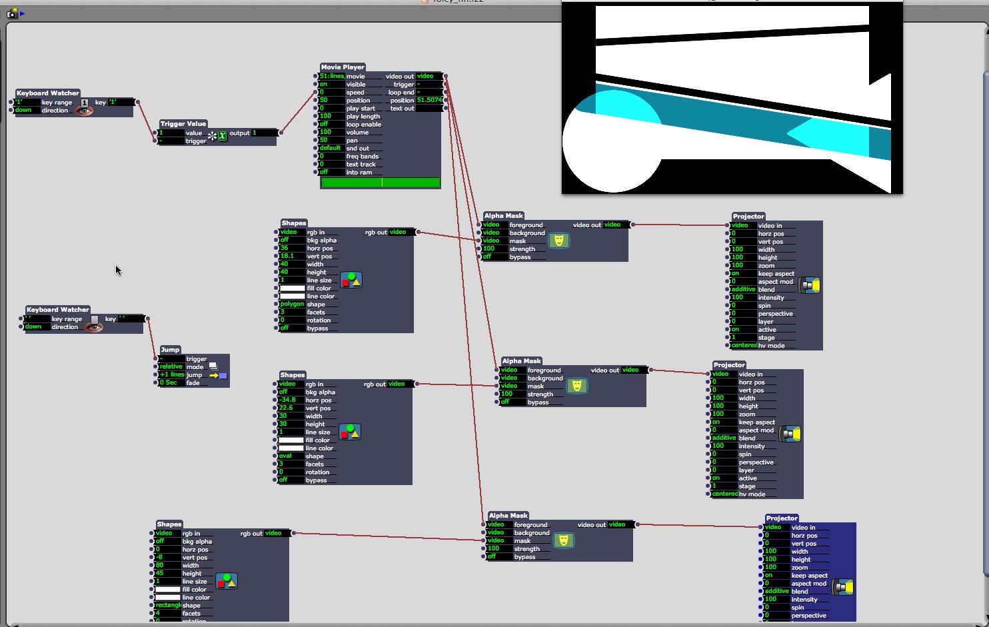
Task: Click the Jump '+1 lines' jump value
Action: click(x=171, y=375)
